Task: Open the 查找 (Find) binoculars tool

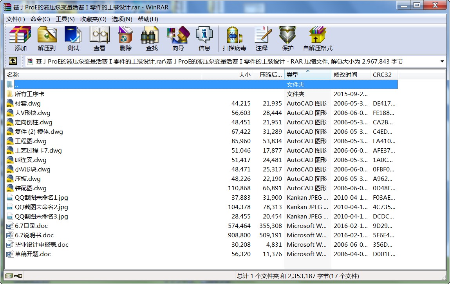Action: [152, 38]
